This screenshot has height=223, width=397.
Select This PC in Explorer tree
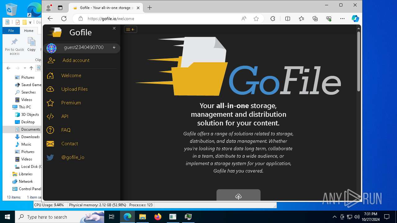click(x=22, y=107)
